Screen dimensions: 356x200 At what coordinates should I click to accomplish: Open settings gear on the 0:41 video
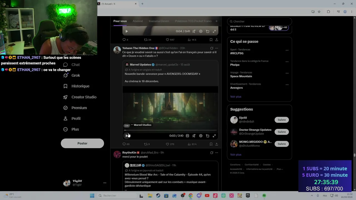click(201, 31)
